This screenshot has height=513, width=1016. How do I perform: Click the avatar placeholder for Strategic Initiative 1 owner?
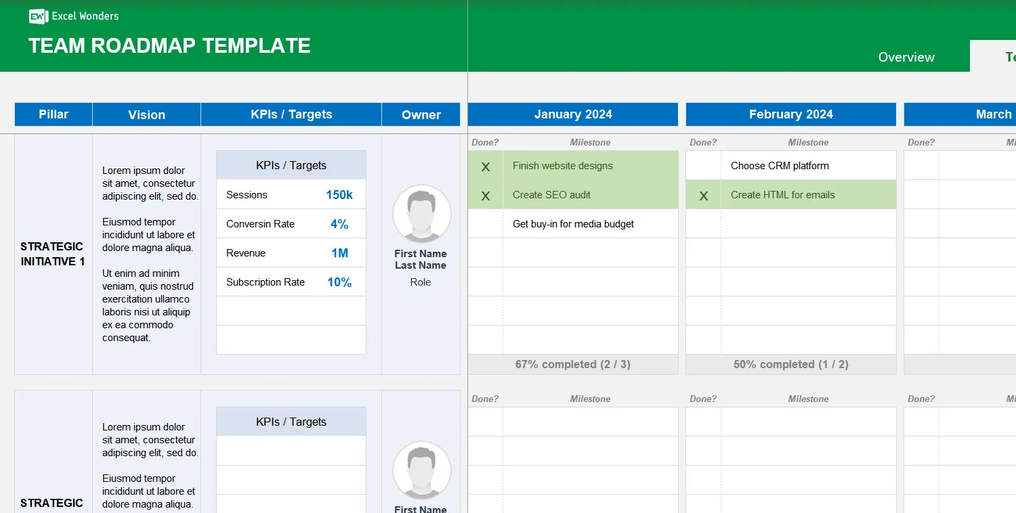click(x=421, y=214)
